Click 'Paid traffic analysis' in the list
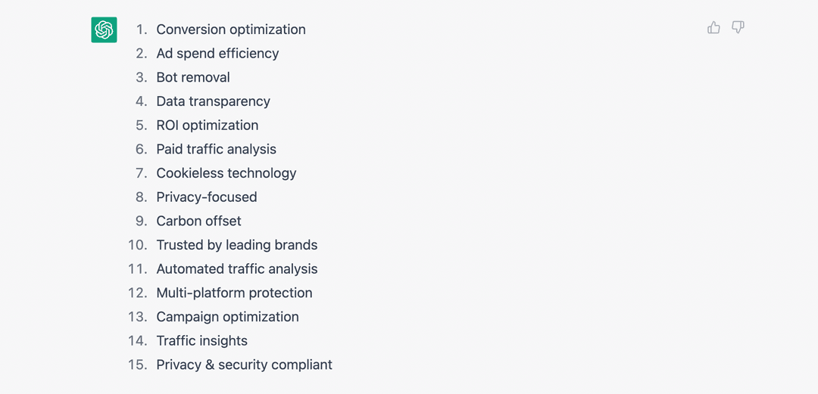Viewport: 818px width, 394px height. coord(216,149)
